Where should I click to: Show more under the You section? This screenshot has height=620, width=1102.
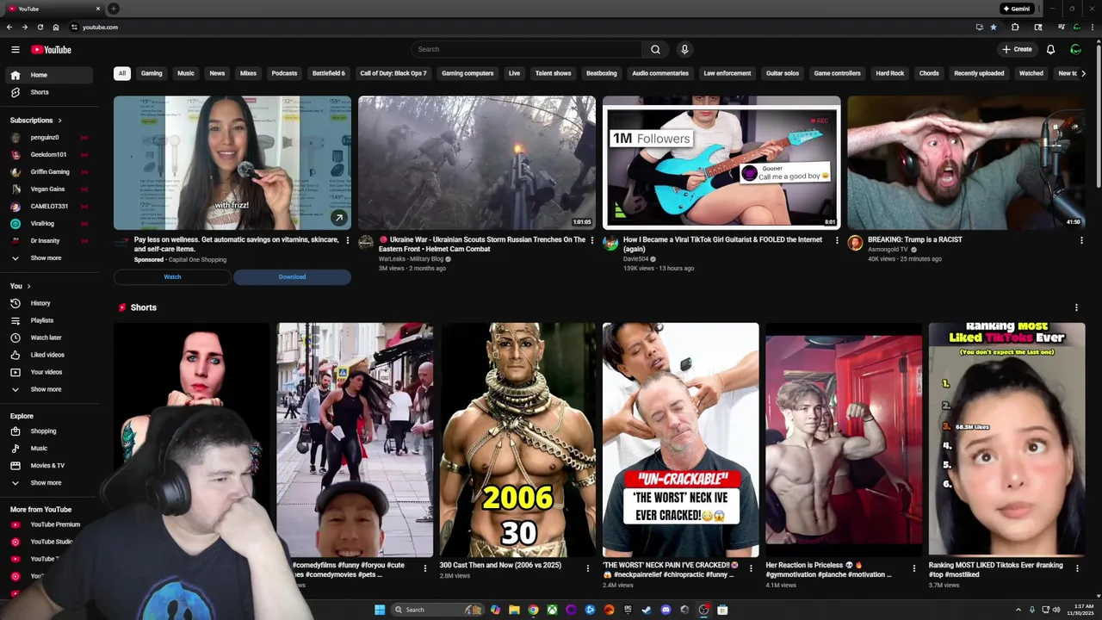tap(50, 389)
